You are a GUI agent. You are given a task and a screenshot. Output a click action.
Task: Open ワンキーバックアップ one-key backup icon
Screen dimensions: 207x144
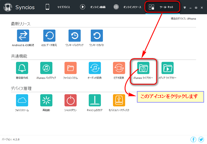pos(75,35)
